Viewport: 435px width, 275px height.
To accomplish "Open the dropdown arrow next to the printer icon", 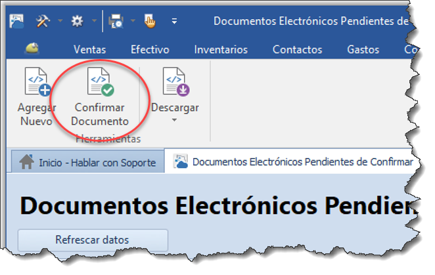I will [x=133, y=21].
